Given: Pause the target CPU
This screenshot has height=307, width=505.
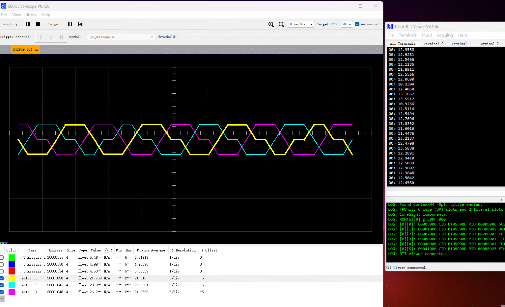Looking at the screenshot, I should [70, 24].
